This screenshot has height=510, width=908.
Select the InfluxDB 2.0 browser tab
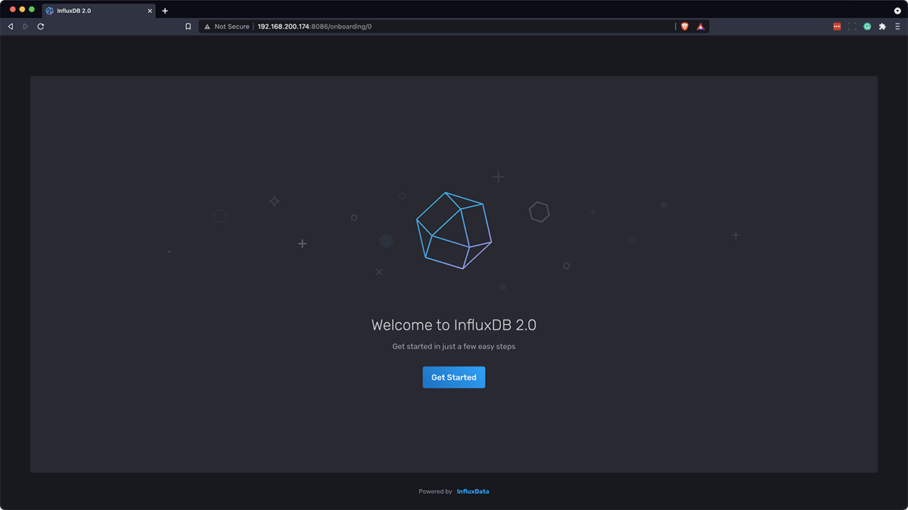point(98,11)
